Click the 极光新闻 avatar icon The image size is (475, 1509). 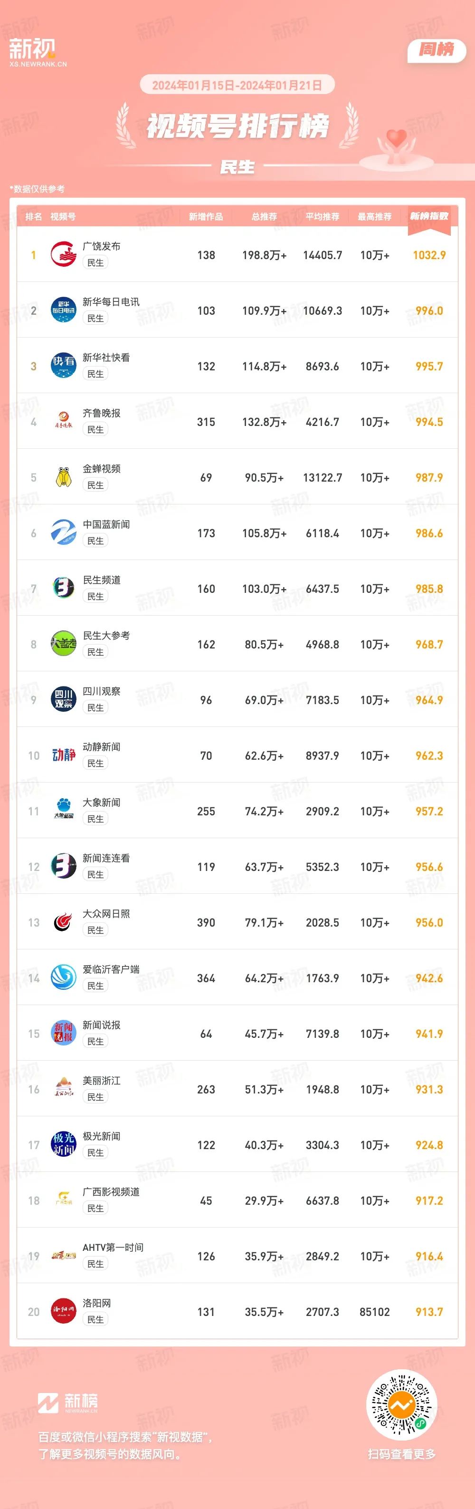[63, 1145]
